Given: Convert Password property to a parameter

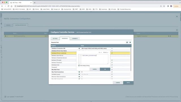Looking at the screenshot, I should [x=112, y=67].
